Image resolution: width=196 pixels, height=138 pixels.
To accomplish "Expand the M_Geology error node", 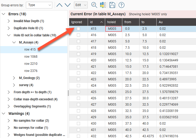I will 14,78.
